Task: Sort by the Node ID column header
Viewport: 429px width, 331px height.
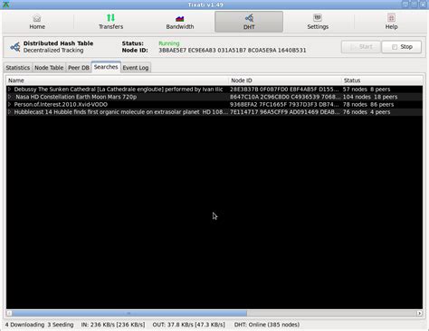Action: click(285, 80)
